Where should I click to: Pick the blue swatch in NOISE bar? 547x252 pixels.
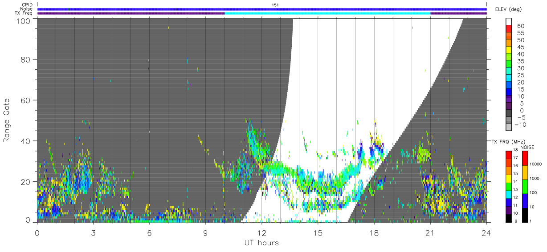(525, 201)
